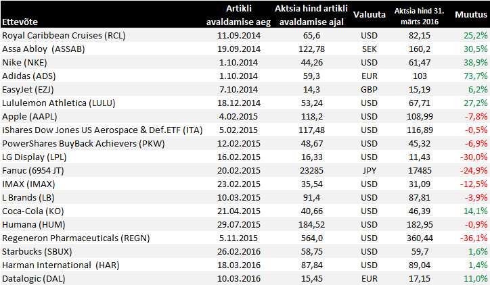
Task: Select the Muutus column header
Action: (x=469, y=14)
